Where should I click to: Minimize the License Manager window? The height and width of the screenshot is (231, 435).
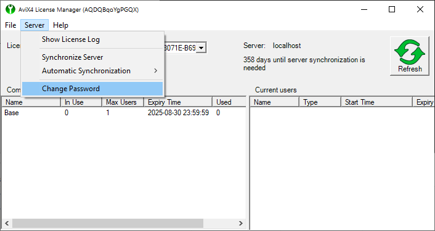[364, 9]
